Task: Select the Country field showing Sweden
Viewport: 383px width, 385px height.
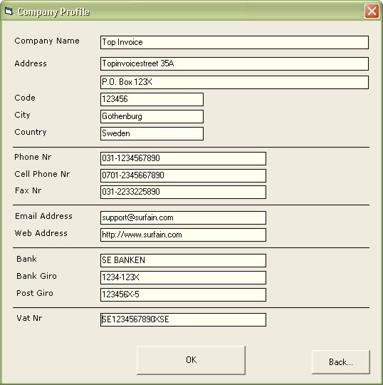Action: (x=152, y=133)
